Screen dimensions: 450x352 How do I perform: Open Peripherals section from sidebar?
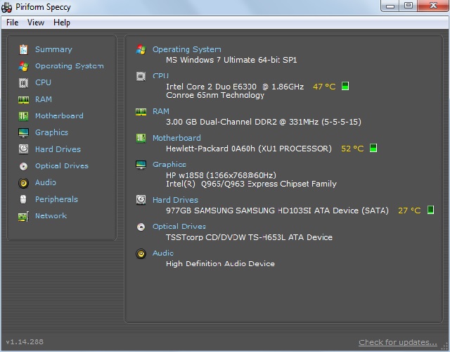point(56,199)
